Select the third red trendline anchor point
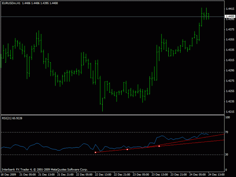 (x=159, y=146)
